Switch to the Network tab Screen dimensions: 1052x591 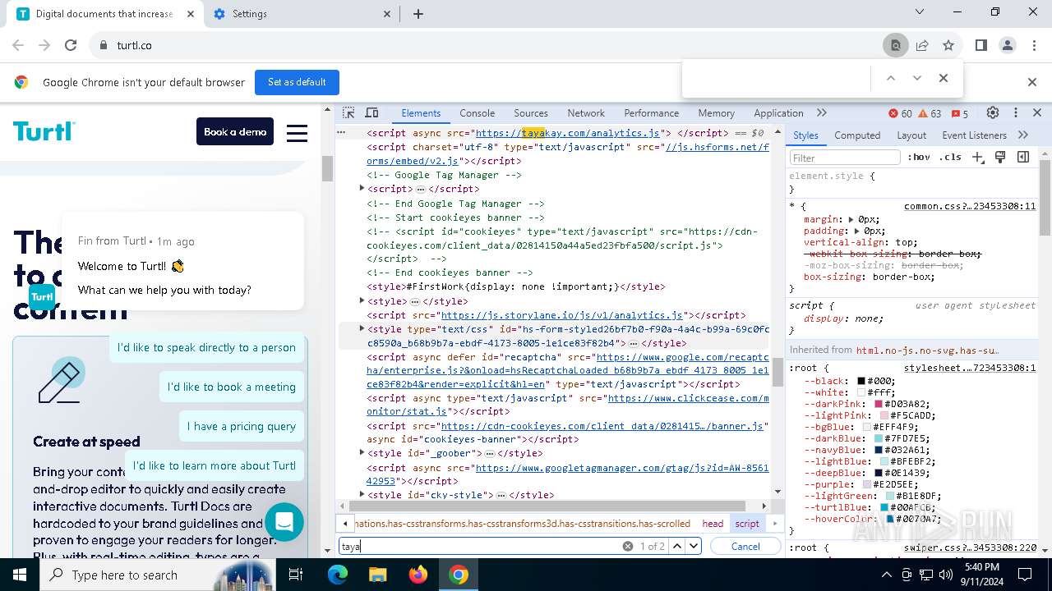(x=586, y=113)
